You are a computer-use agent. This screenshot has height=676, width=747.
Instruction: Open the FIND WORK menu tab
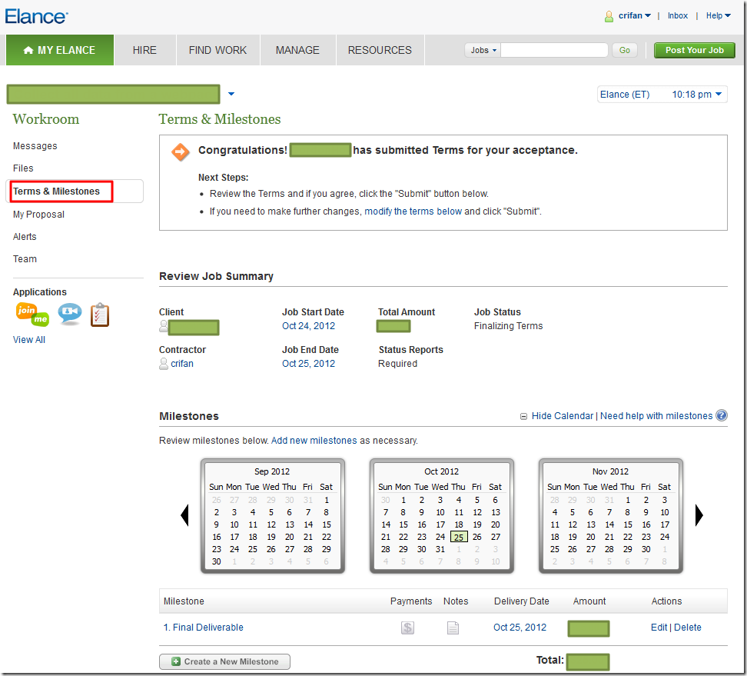217,50
